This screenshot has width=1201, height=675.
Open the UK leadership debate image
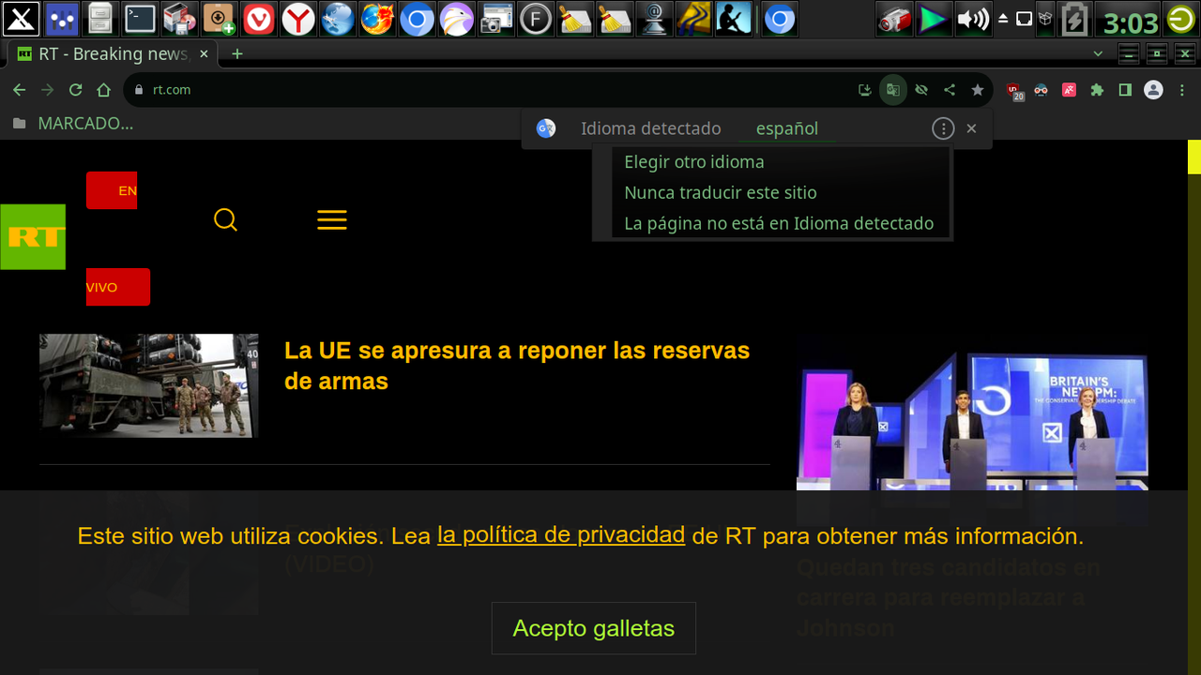pyautogui.click(x=972, y=419)
